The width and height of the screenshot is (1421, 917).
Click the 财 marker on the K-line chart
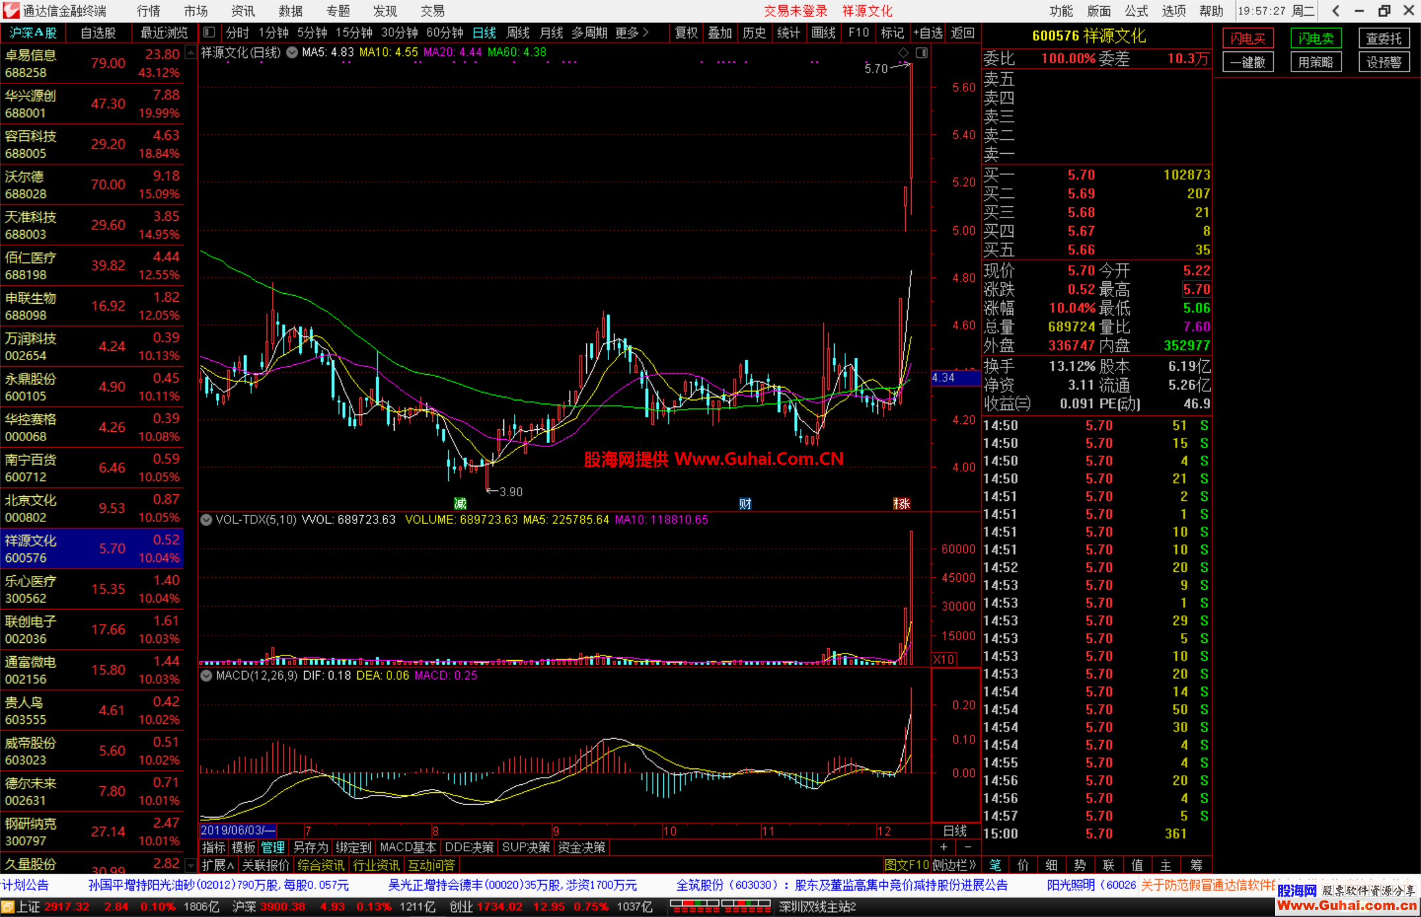pyautogui.click(x=745, y=504)
